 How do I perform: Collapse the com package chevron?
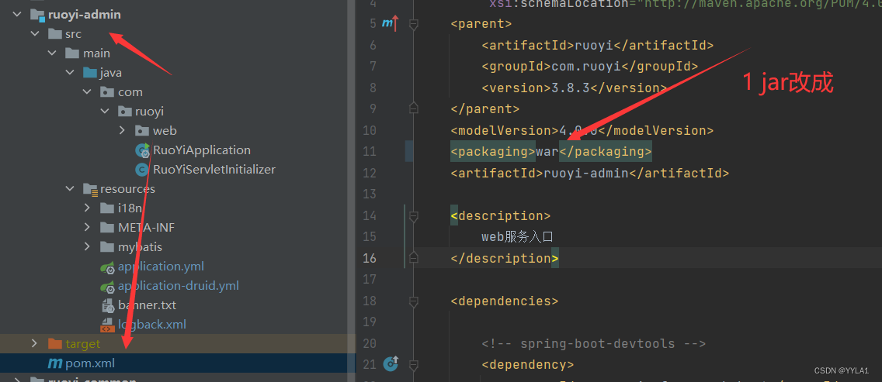coord(87,91)
